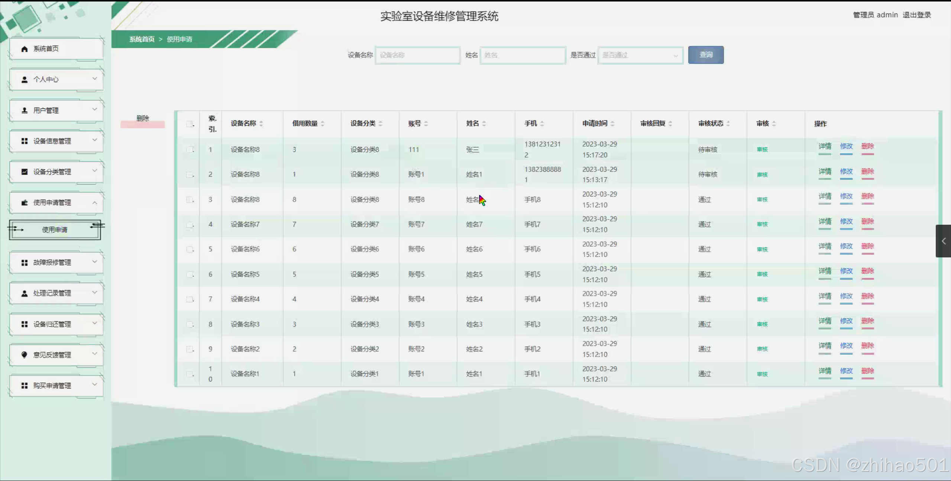951x481 pixels.
Task: Check the checkbox for row 5 设备名称6
Action: 190,249
